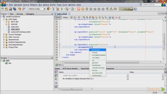This screenshot has width=167, height=94.
Task: Click the Stop Macro Recording icon
Action: [x=120, y=17]
